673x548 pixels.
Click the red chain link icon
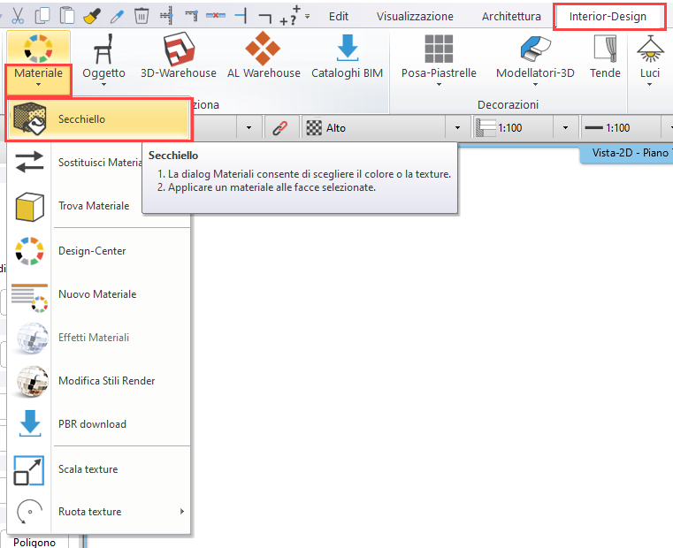(279, 128)
